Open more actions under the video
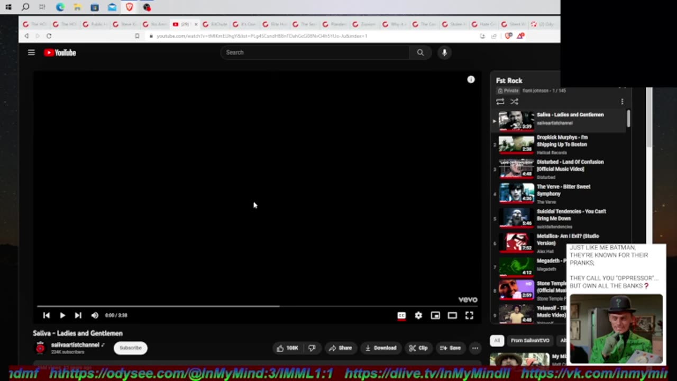This screenshot has height=381, width=677. [x=475, y=348]
